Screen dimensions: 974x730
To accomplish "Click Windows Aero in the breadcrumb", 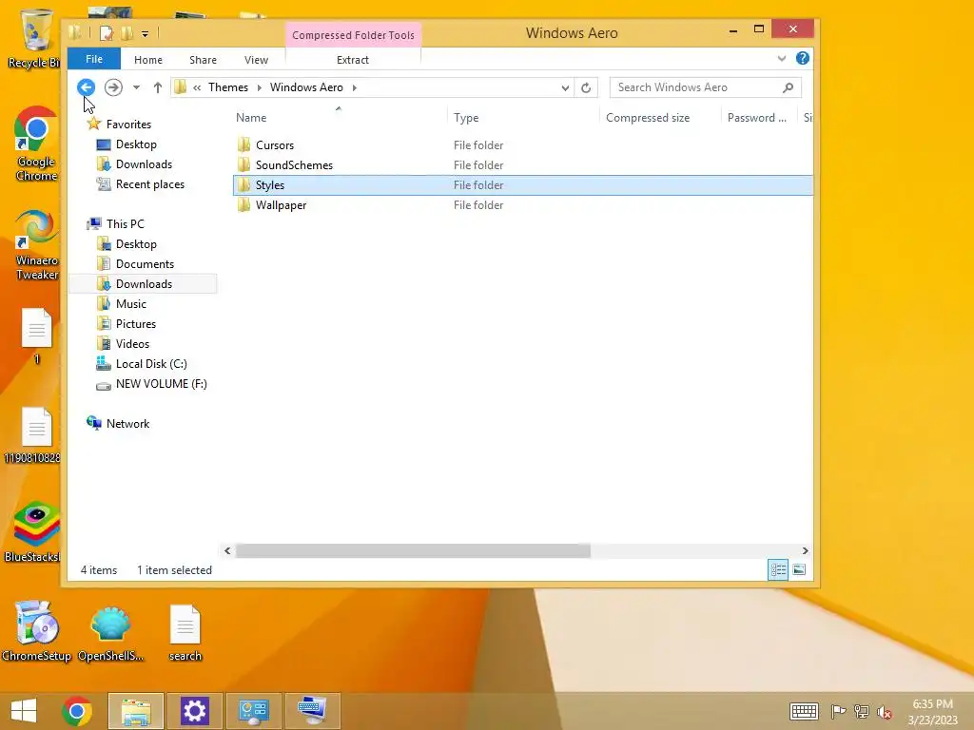I will (x=306, y=87).
